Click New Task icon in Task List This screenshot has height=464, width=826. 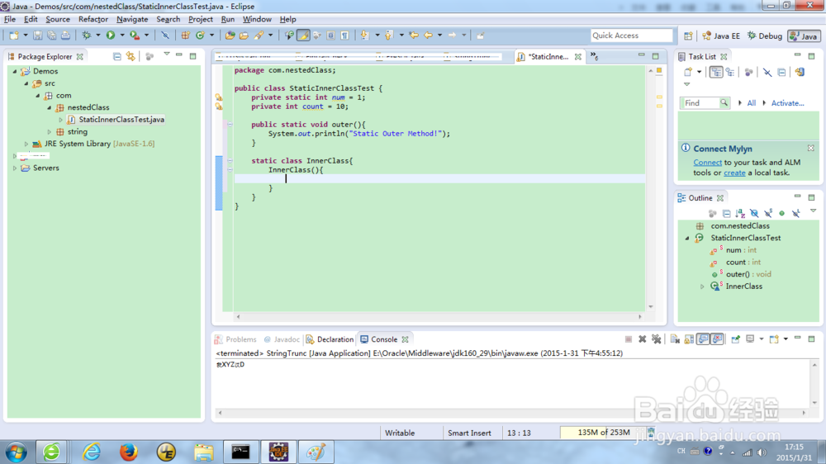click(687, 72)
